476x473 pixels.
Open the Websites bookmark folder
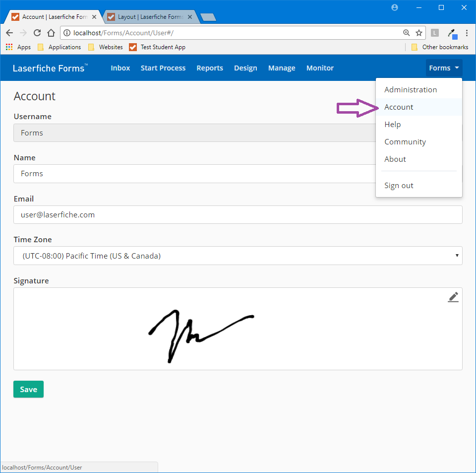pyautogui.click(x=105, y=47)
